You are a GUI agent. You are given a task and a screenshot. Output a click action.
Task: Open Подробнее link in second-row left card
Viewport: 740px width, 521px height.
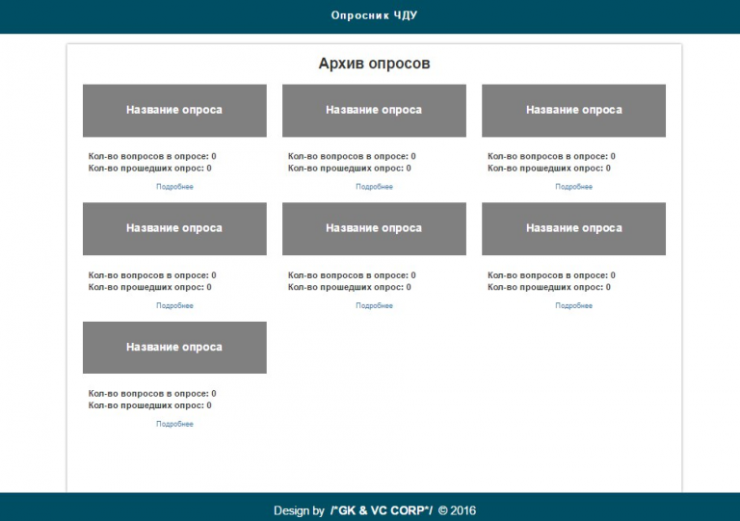pos(174,305)
